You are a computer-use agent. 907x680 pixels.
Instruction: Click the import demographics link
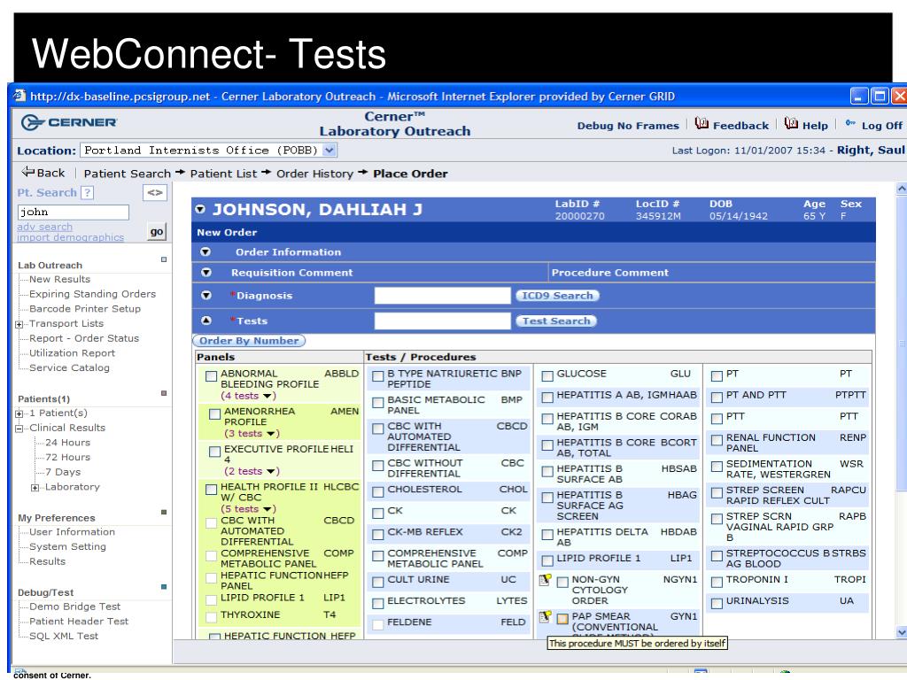[71, 237]
